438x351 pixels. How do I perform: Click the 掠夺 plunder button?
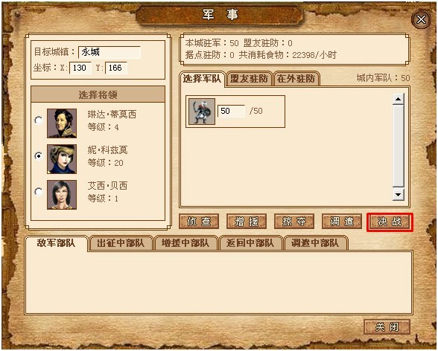[x=294, y=222]
